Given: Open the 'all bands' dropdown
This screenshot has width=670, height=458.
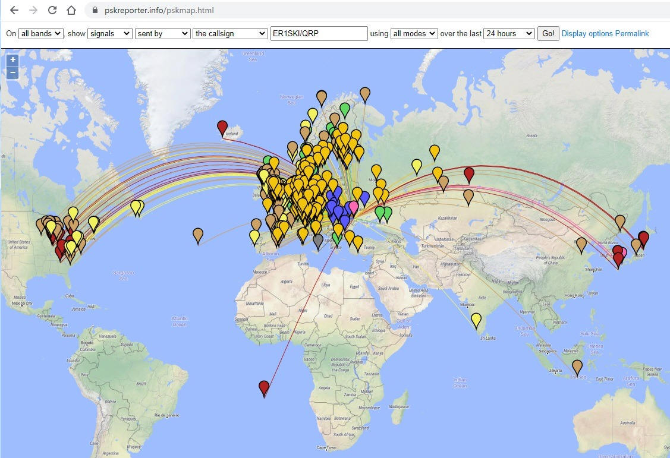Looking at the screenshot, I should [41, 34].
